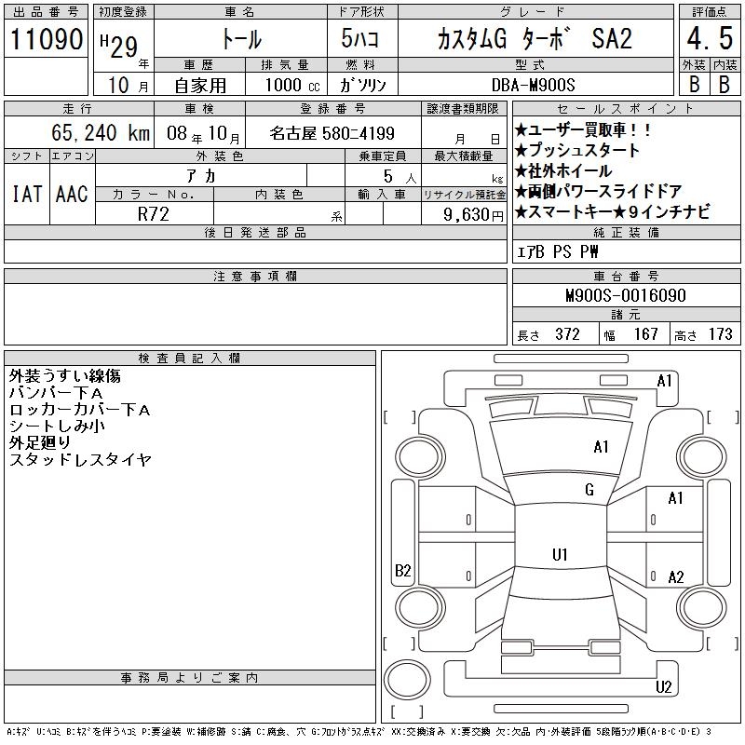Click inspector note ロッカーカバー下A

80,410
